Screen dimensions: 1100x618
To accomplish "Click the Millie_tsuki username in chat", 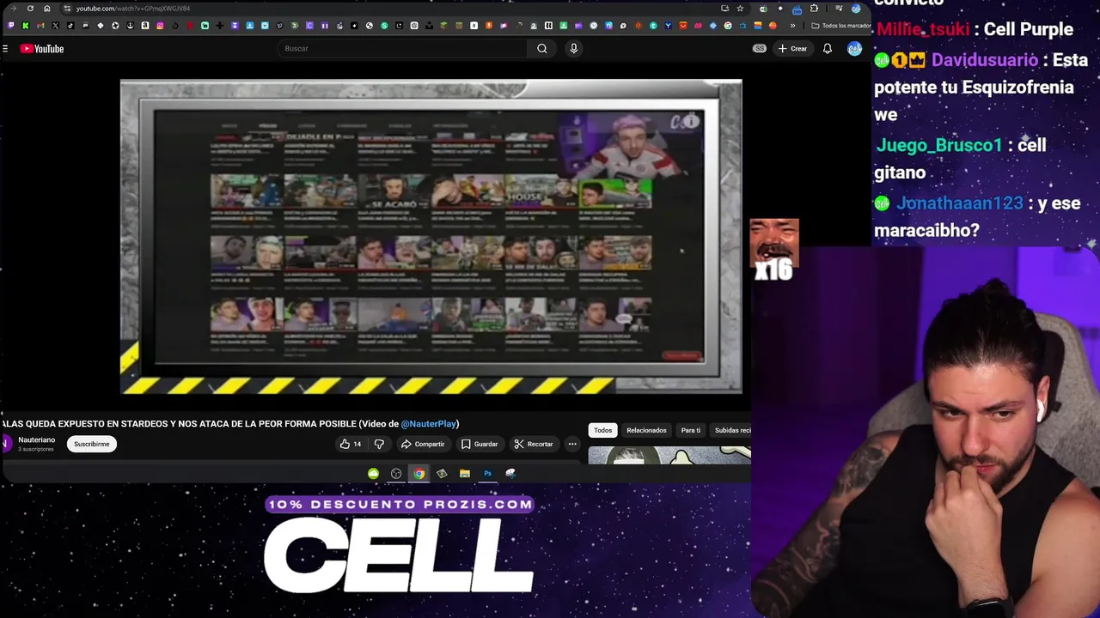I will [923, 29].
